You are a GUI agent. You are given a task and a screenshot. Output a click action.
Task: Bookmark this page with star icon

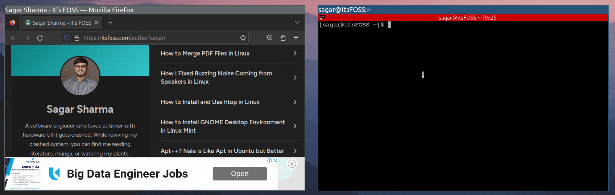pyautogui.click(x=243, y=38)
